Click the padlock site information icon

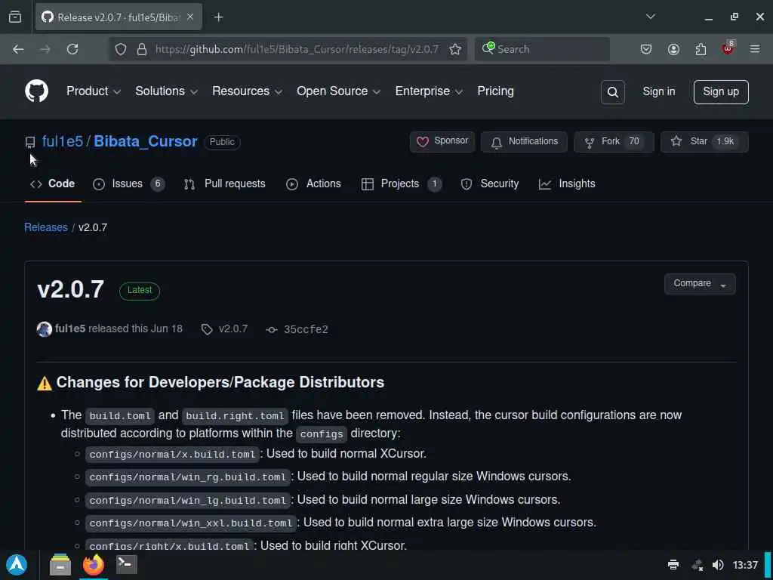(x=142, y=49)
